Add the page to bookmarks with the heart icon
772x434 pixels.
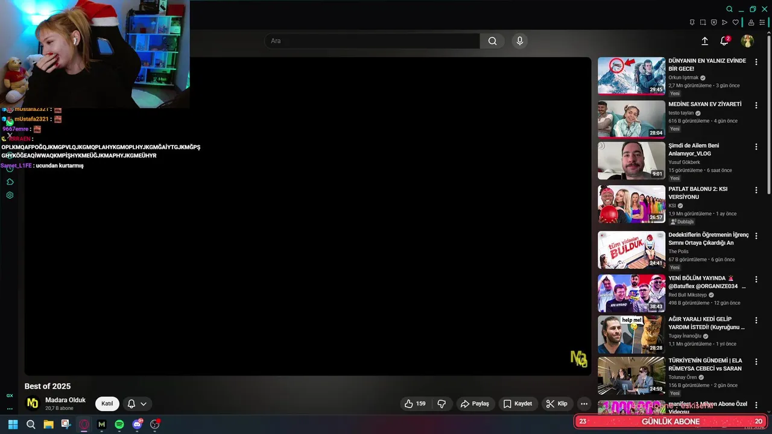(735, 22)
